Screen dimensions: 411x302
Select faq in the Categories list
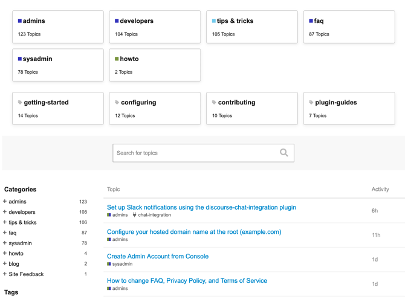click(x=13, y=233)
